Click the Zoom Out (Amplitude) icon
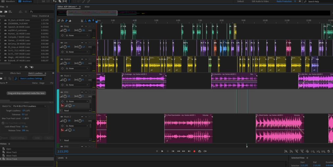Screen dimensions: 333x167 click(291, 151)
